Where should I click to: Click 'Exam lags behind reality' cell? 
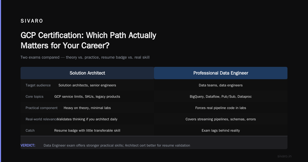click(x=221, y=130)
